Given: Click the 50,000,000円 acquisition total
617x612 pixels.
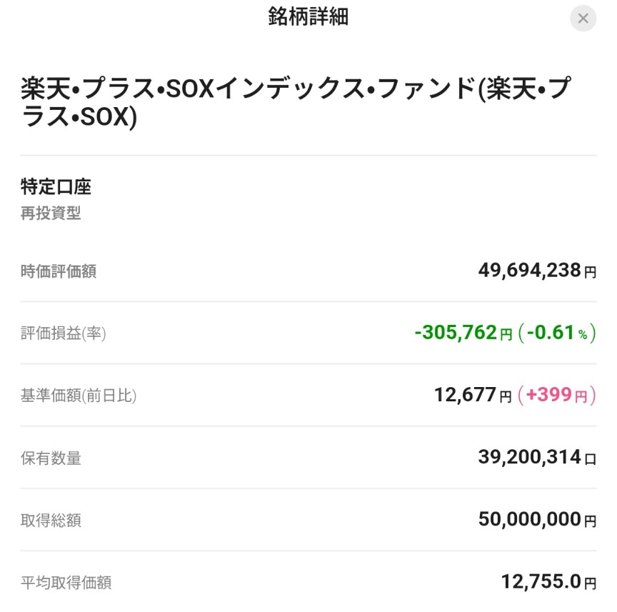Looking at the screenshot, I should pyautogui.click(x=537, y=519).
